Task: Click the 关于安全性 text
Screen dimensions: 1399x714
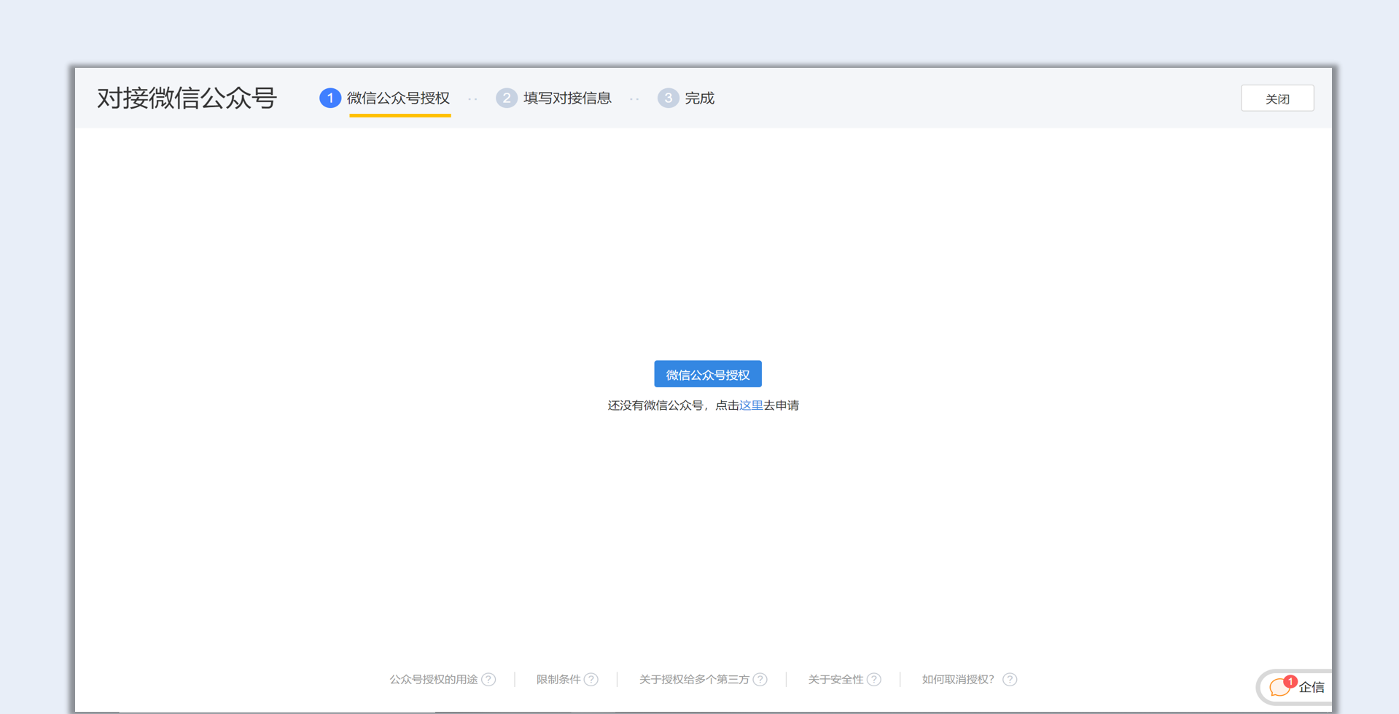Action: (x=835, y=679)
